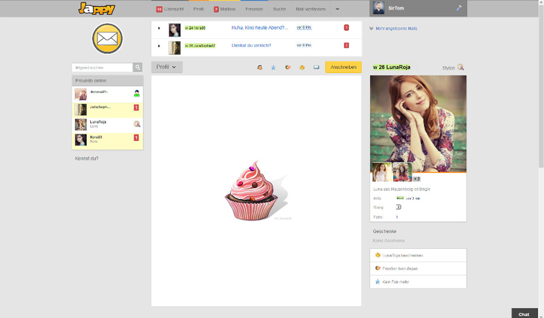The height and width of the screenshot is (318, 544).
Task: Click the Jappy logo
Action: tap(96, 9)
